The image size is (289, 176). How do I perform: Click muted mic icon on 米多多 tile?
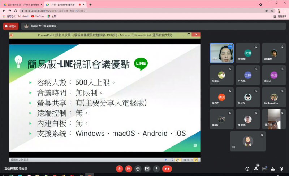coord(256,91)
